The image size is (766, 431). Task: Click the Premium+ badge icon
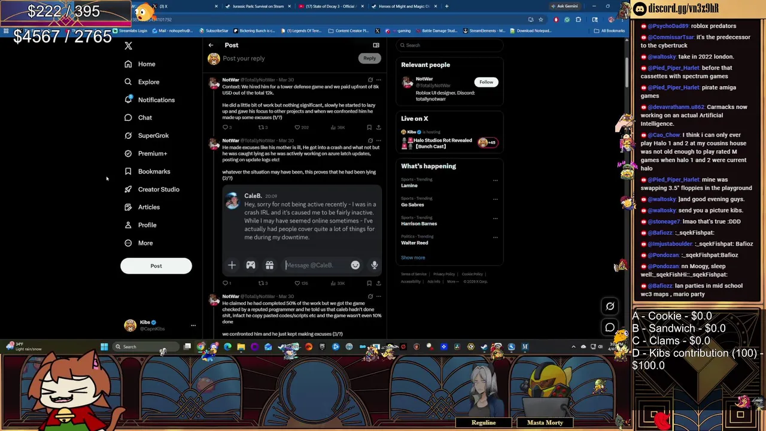tap(128, 154)
